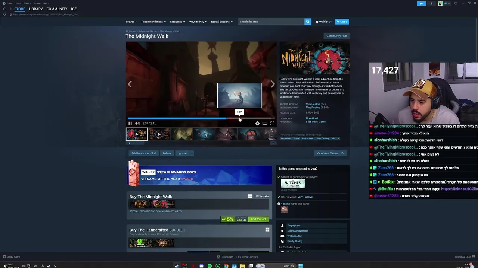Show previous media with left arrow

[x=130, y=84]
